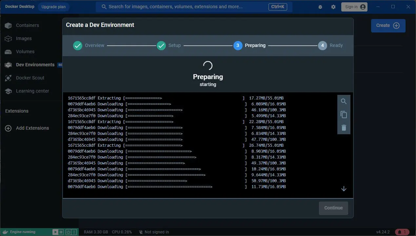Copy log output to clipboard
This screenshot has height=236, width=416.
click(344, 115)
